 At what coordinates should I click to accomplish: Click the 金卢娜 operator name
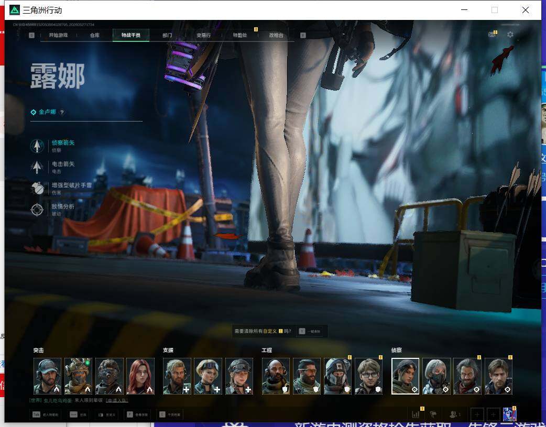[47, 112]
